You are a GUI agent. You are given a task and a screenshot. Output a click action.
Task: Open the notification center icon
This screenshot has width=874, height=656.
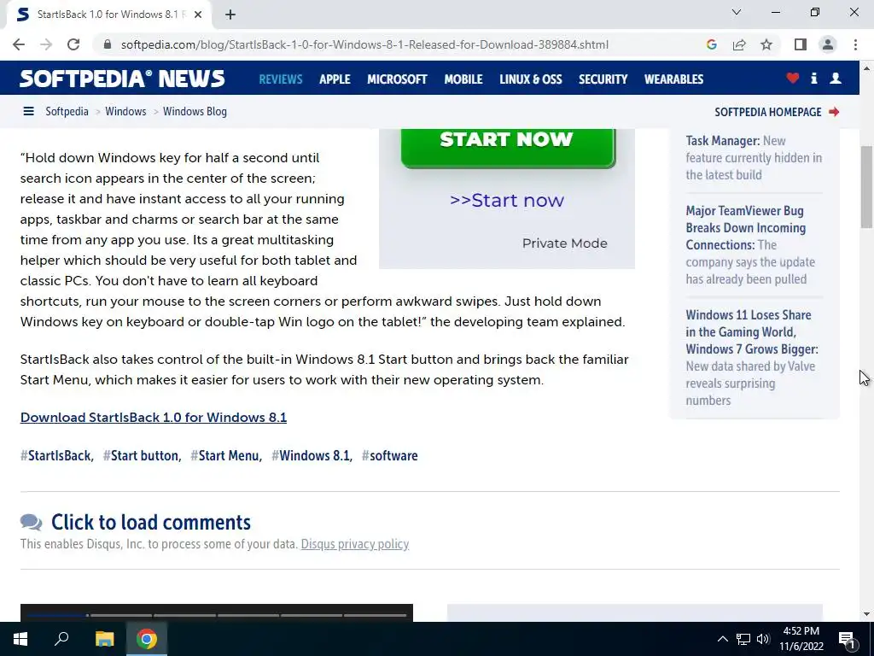click(x=848, y=639)
